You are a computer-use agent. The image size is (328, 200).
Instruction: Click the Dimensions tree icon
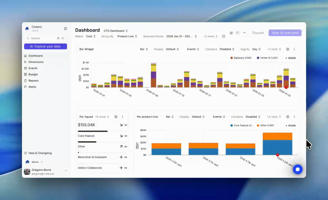26,62
